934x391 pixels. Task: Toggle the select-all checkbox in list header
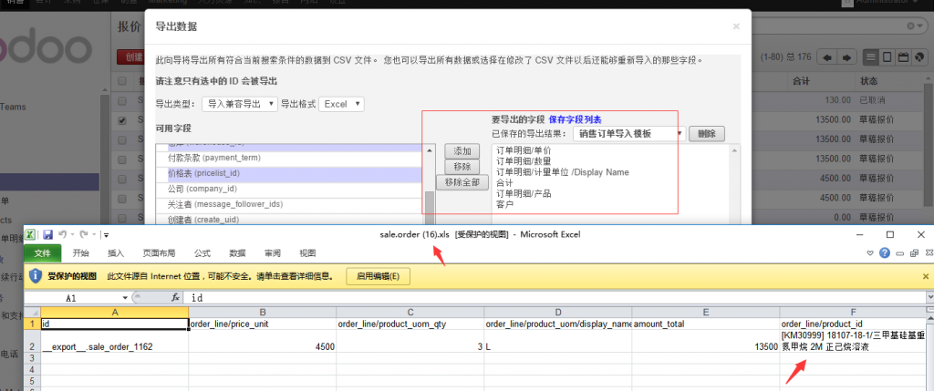122,81
